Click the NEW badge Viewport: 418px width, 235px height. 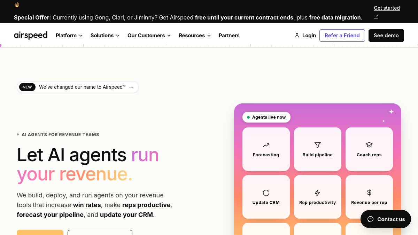coord(27,87)
